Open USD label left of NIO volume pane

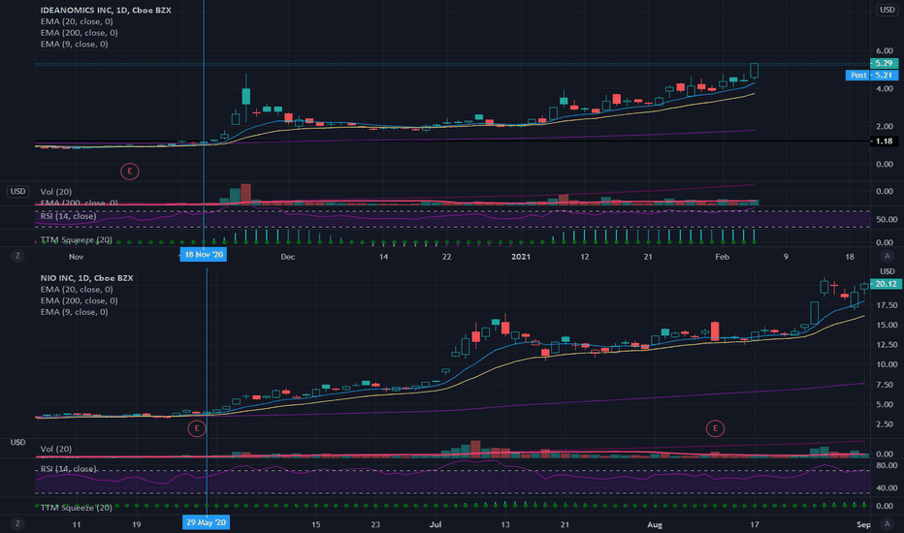coord(17,442)
